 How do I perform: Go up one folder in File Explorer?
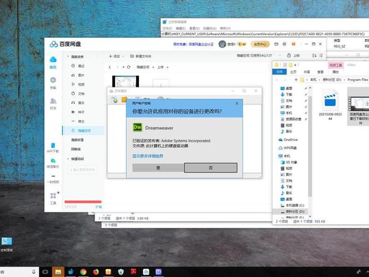pyautogui.click(x=296, y=80)
